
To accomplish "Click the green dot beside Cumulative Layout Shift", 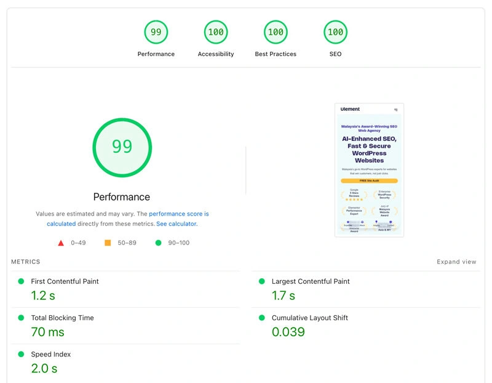I will pos(262,318).
